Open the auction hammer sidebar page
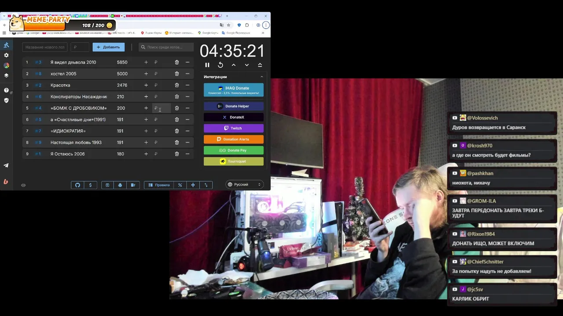This screenshot has height=316, width=563. (6, 45)
